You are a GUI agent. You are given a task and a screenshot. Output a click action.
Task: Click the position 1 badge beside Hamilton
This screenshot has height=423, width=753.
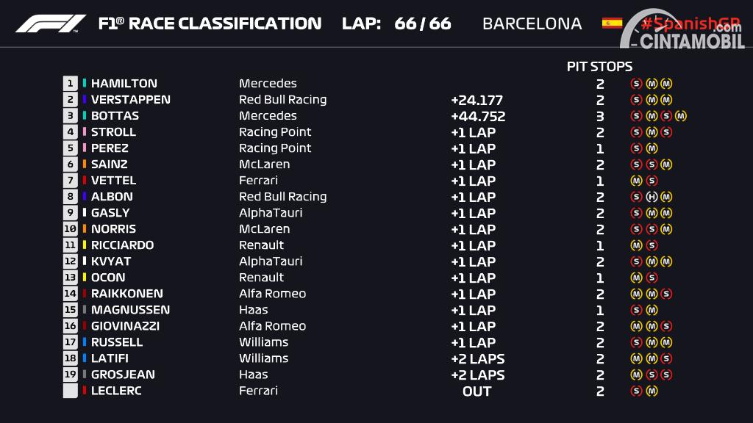coord(70,84)
